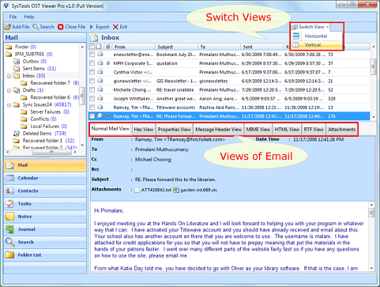Tick the select-all checkbox in column header
The height and width of the screenshot is (287, 380).
[x=92, y=47]
